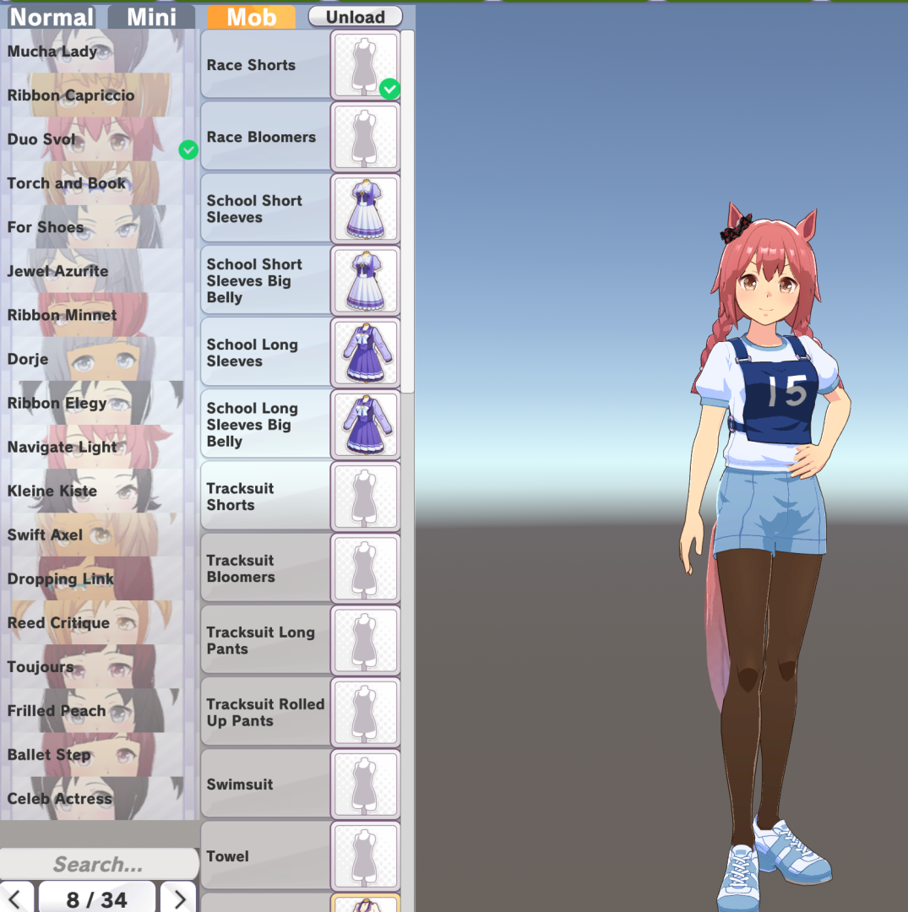This screenshot has width=908, height=912.
Task: Click the Search input field
Action: tap(99, 865)
